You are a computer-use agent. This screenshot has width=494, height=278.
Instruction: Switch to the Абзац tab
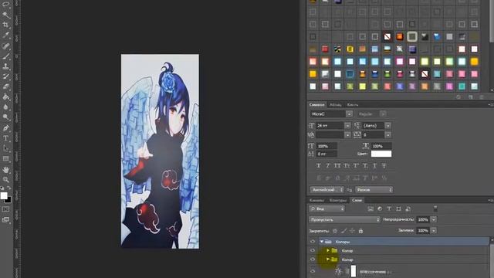point(336,105)
